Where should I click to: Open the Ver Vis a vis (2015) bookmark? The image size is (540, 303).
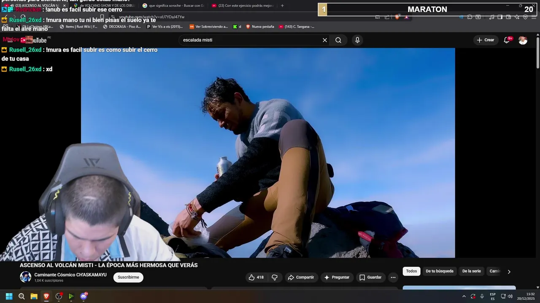tap(165, 27)
